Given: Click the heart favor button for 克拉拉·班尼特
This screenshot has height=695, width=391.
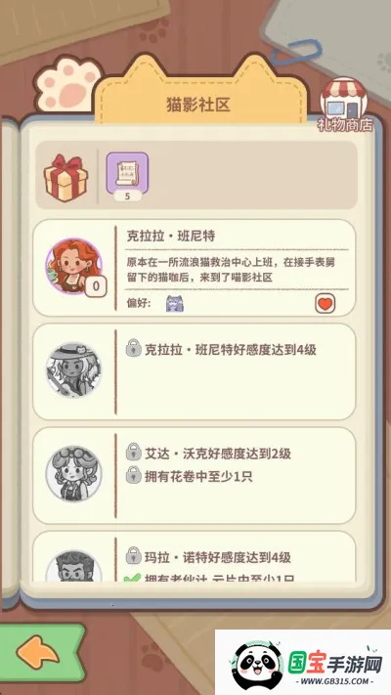Looking at the screenshot, I should 325,304.
